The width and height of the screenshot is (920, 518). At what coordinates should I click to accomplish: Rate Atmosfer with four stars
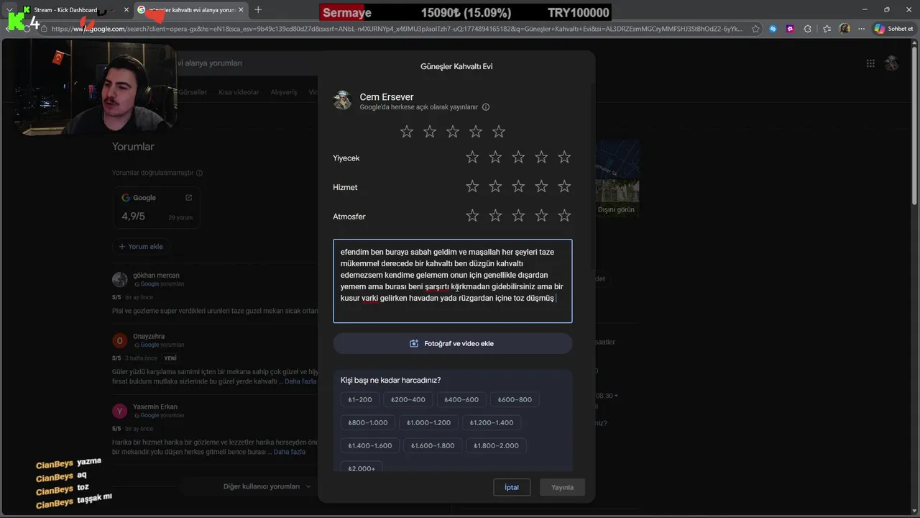click(x=541, y=215)
